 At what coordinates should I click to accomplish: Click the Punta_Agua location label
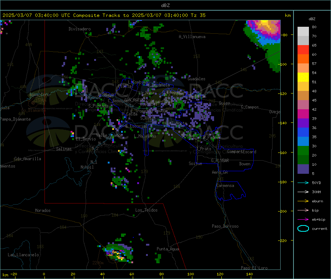168,249
